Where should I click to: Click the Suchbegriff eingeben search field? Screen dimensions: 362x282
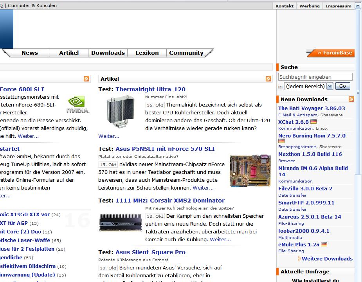(x=315, y=77)
